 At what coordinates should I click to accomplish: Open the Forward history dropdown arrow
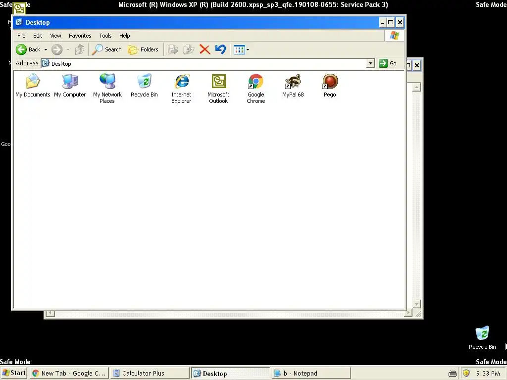click(x=68, y=49)
